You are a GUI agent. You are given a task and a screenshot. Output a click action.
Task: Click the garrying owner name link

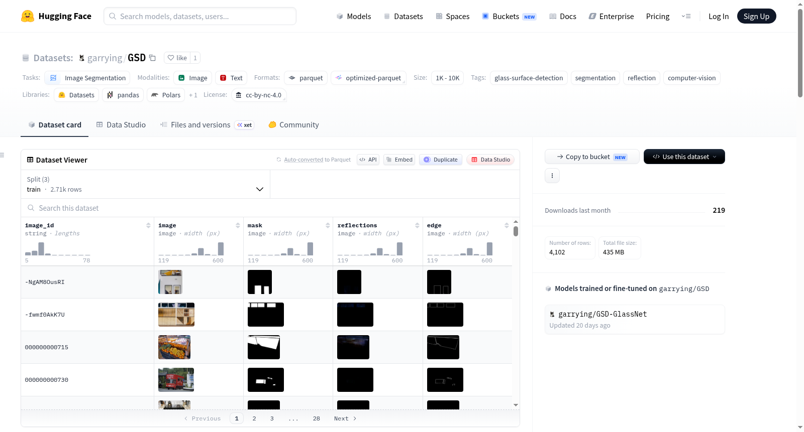pos(105,58)
